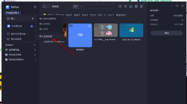
Task: Go forward with the right arrow button
Action: [x=49, y=6]
